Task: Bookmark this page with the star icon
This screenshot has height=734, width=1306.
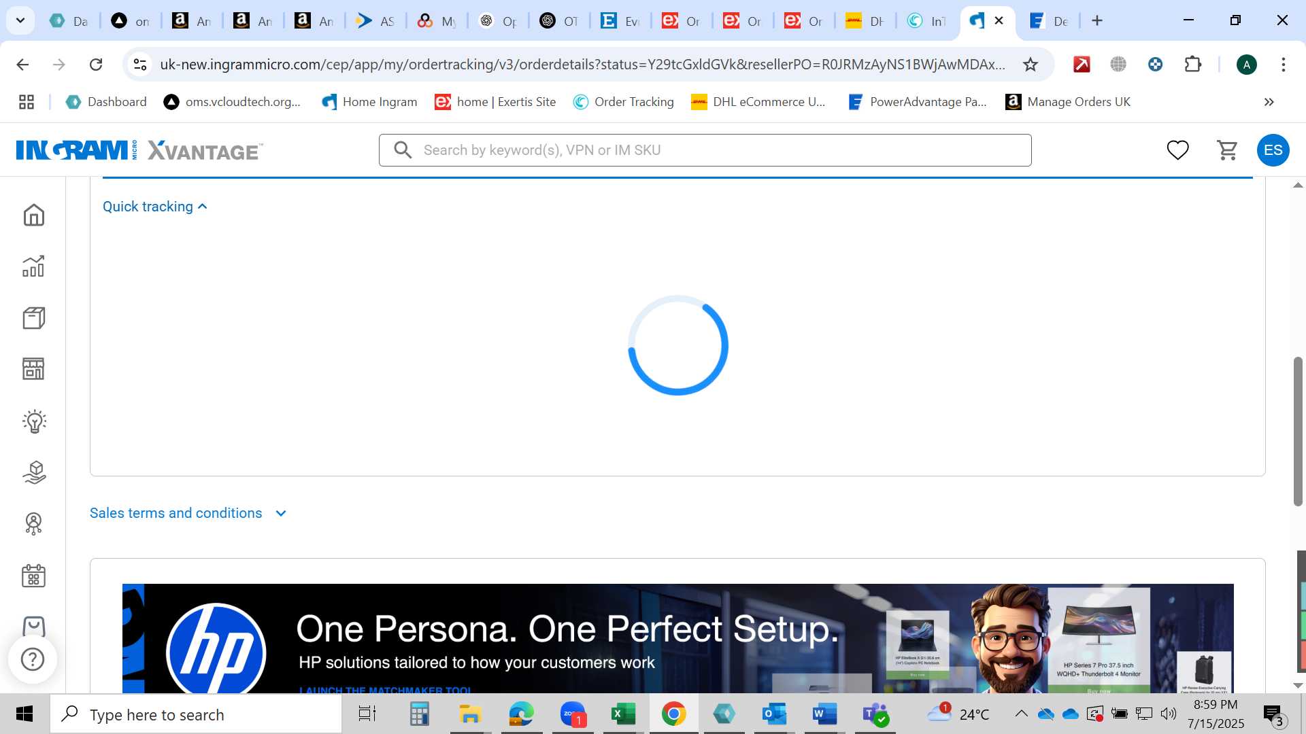Action: 1031,65
